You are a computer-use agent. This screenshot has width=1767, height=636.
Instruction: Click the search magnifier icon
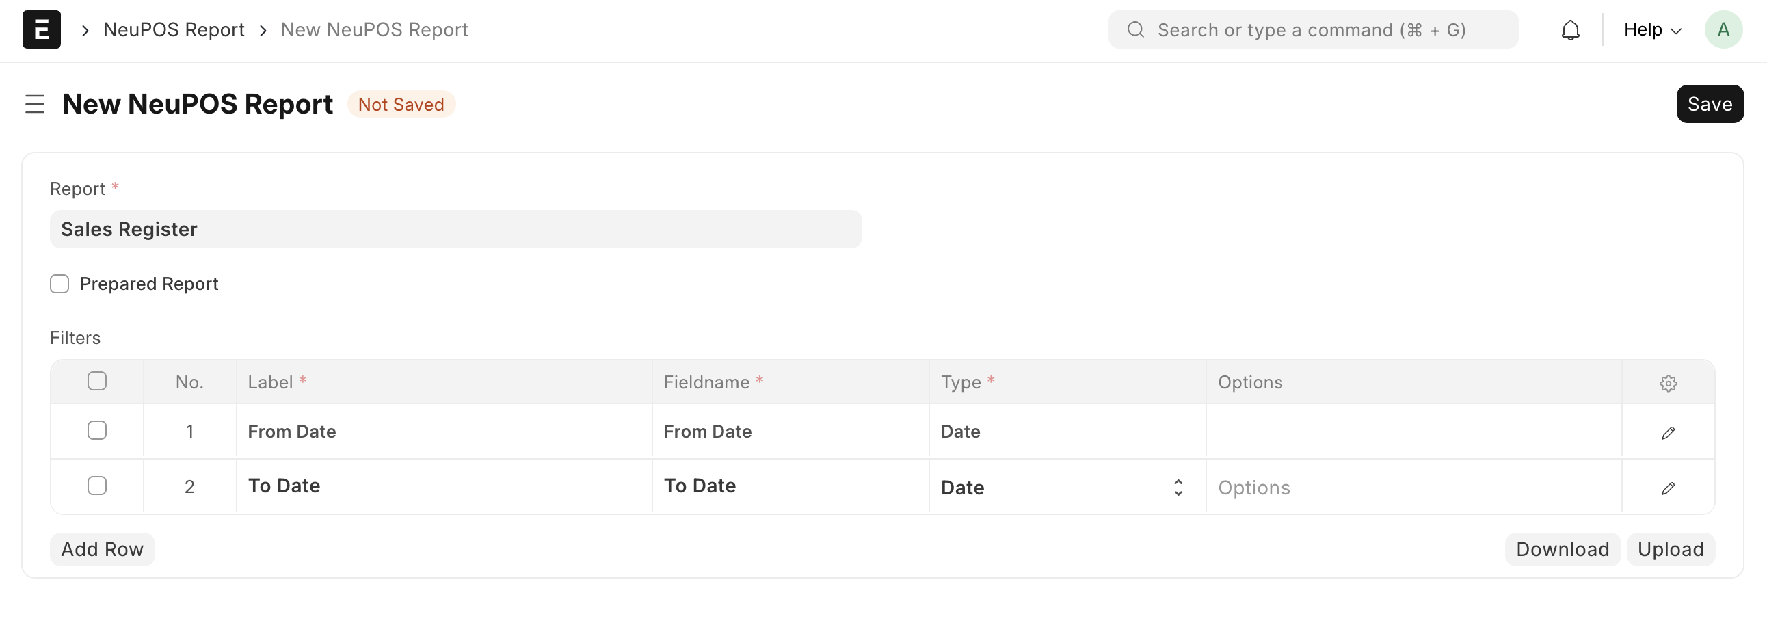(x=1135, y=29)
